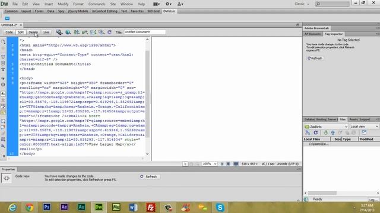Open the Extend Dreamweaver gear dropdown
Viewport: 380px width, 213px height.
click(169, 4)
